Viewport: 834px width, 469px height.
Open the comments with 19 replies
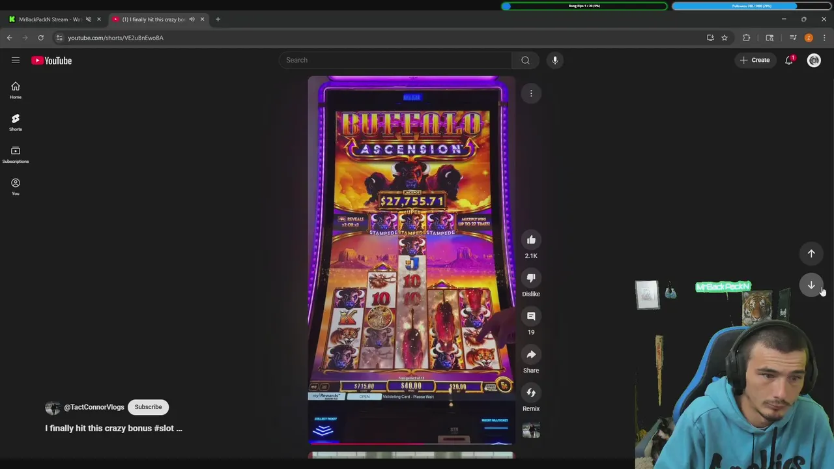pyautogui.click(x=531, y=316)
